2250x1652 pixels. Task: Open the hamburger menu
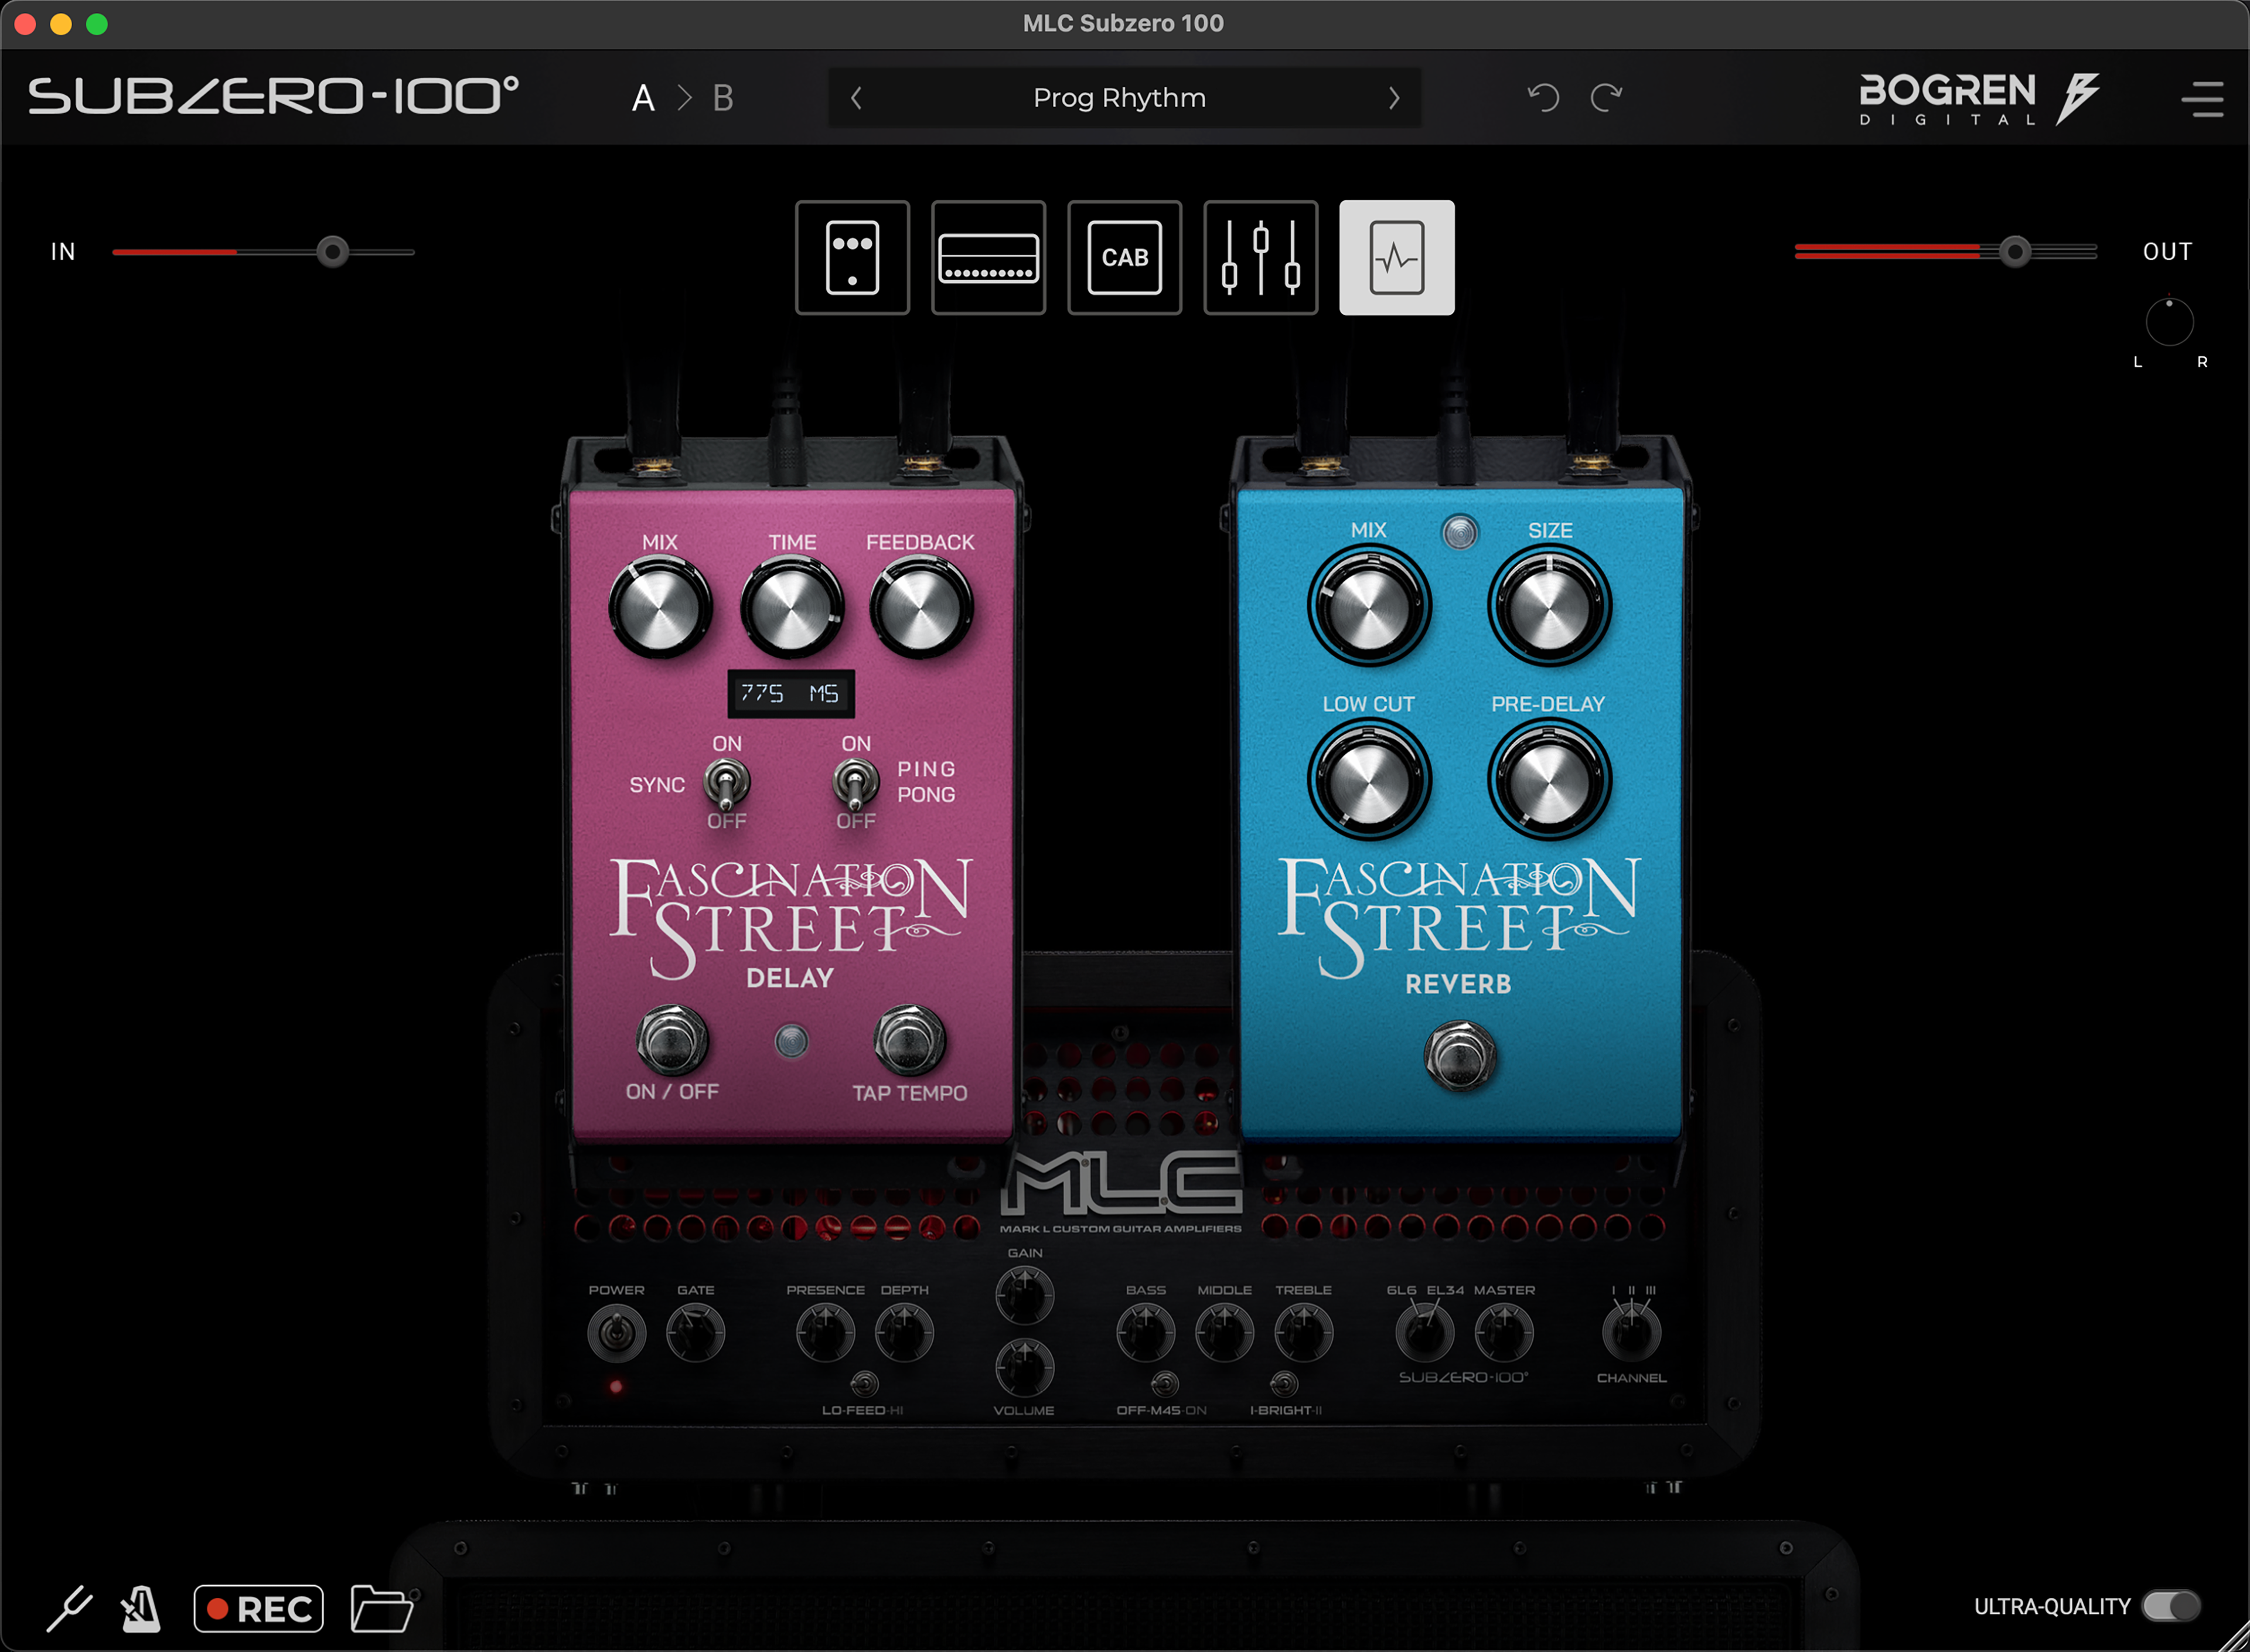click(x=2203, y=97)
